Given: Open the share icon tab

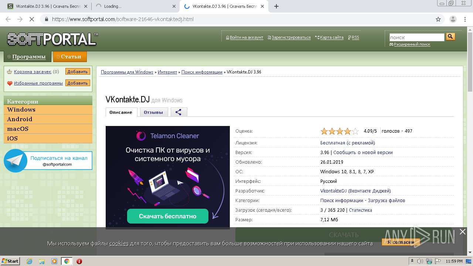Looking at the screenshot, I should (x=179, y=112).
